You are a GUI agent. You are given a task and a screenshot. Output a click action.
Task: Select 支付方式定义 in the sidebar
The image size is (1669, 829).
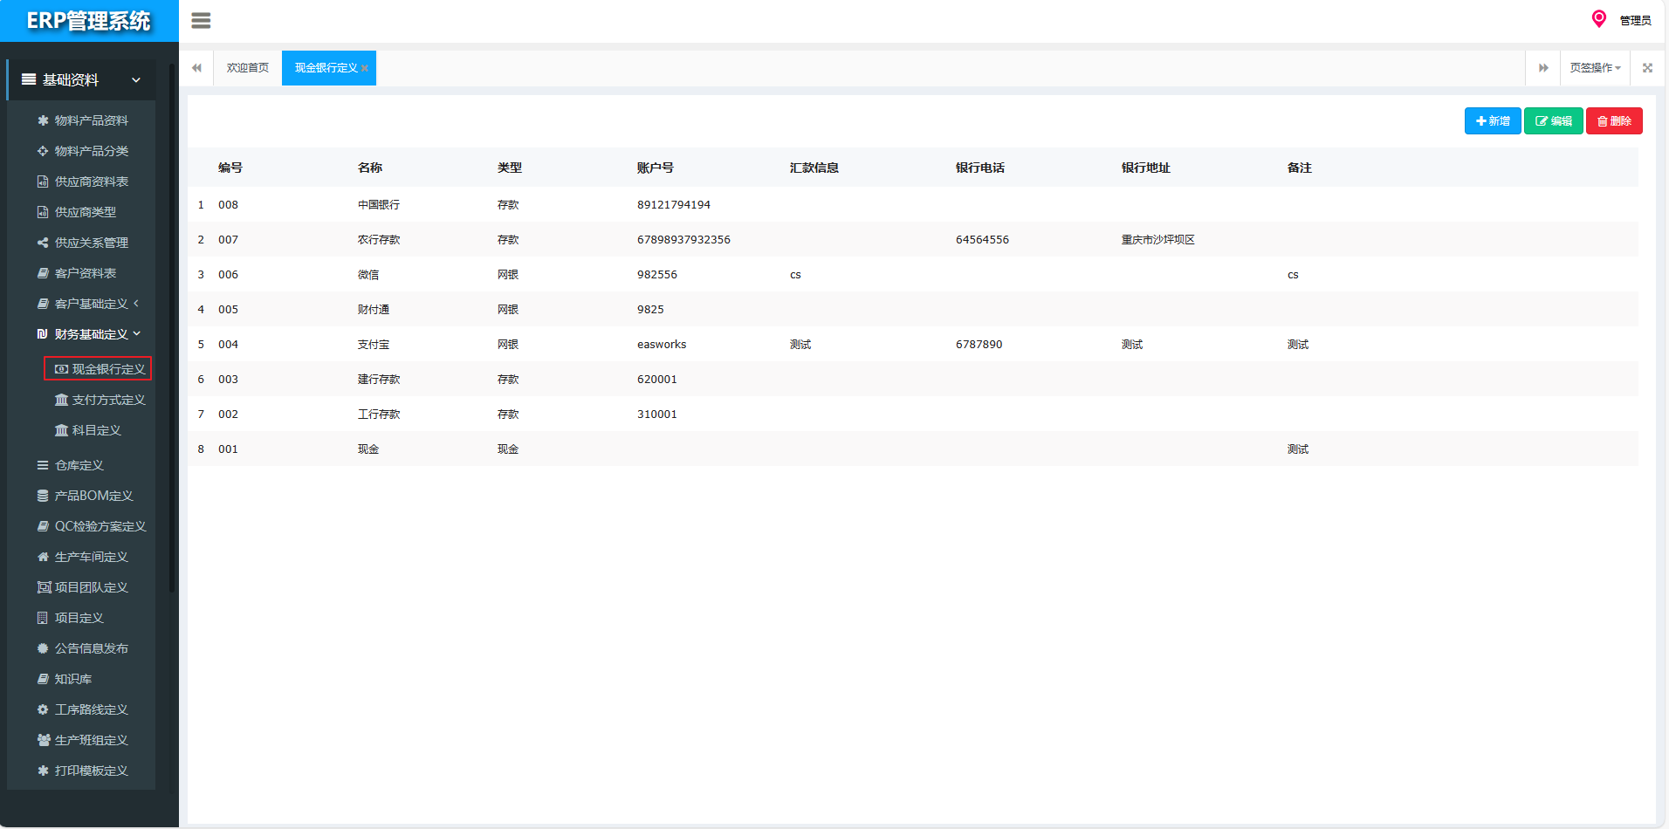(x=108, y=400)
